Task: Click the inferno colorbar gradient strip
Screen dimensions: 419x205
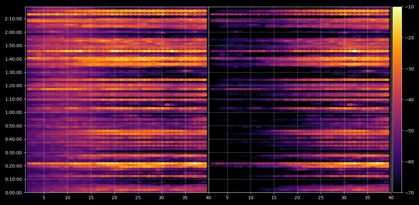Action: [397, 100]
